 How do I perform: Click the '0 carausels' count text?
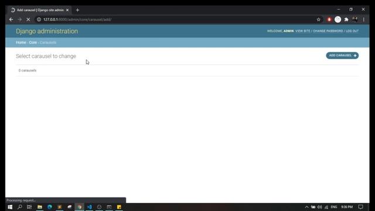pyautogui.click(x=28, y=70)
